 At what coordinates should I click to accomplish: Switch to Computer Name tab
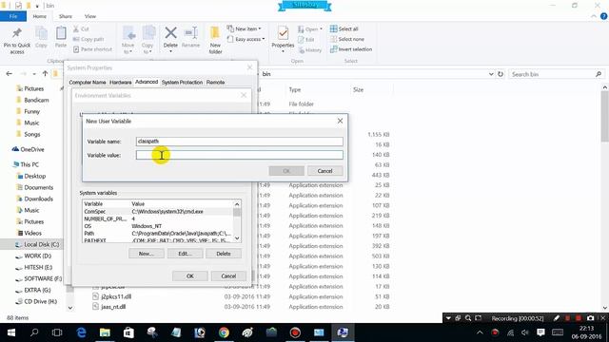pos(88,83)
